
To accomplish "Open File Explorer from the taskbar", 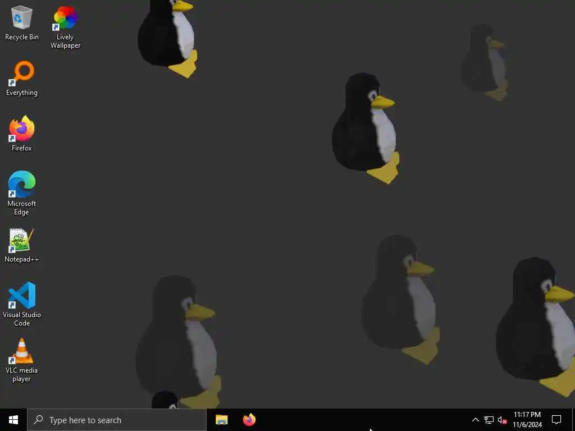I will pyautogui.click(x=221, y=420).
